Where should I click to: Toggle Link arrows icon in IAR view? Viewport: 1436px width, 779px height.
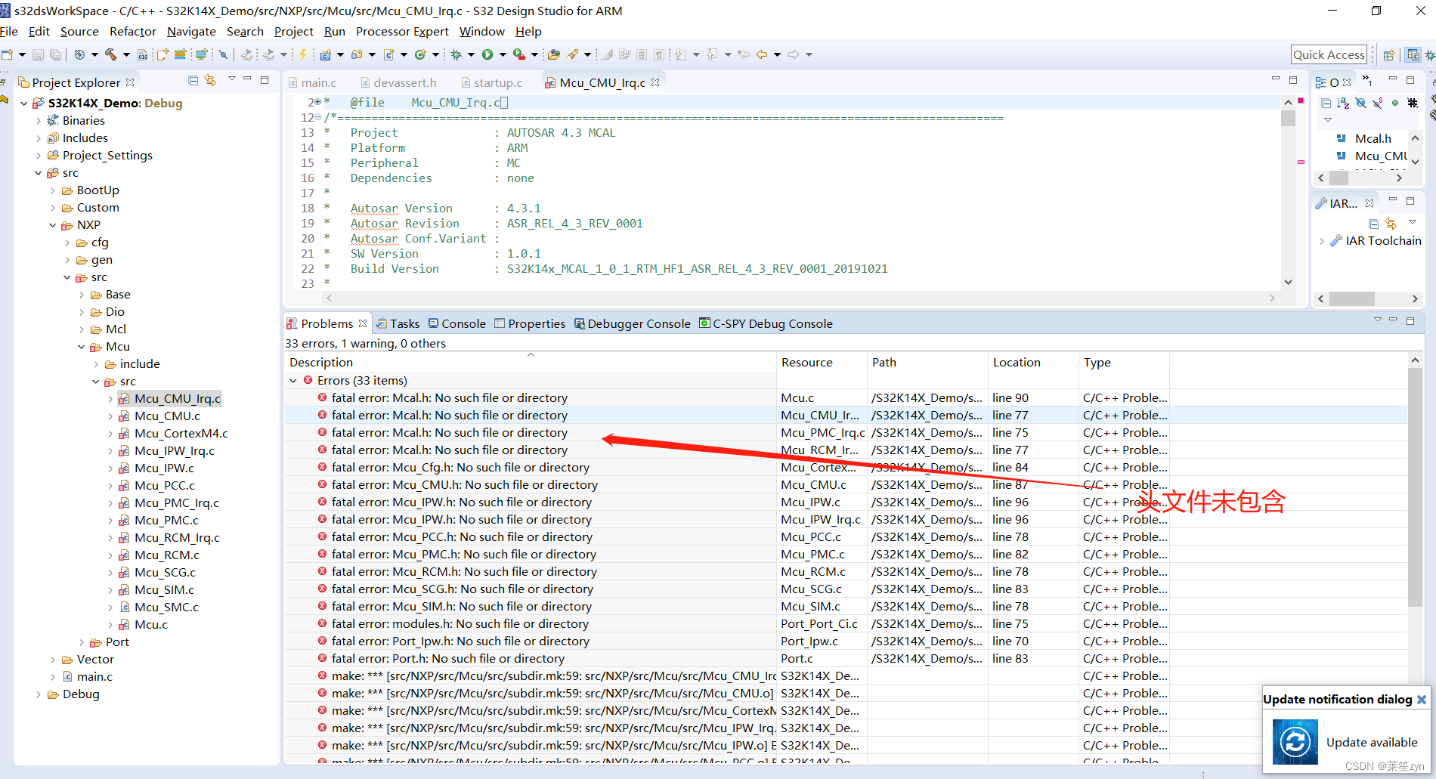click(x=1391, y=224)
